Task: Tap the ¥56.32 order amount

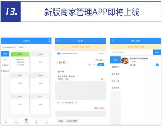Action: pyautogui.click(x=61, y=62)
